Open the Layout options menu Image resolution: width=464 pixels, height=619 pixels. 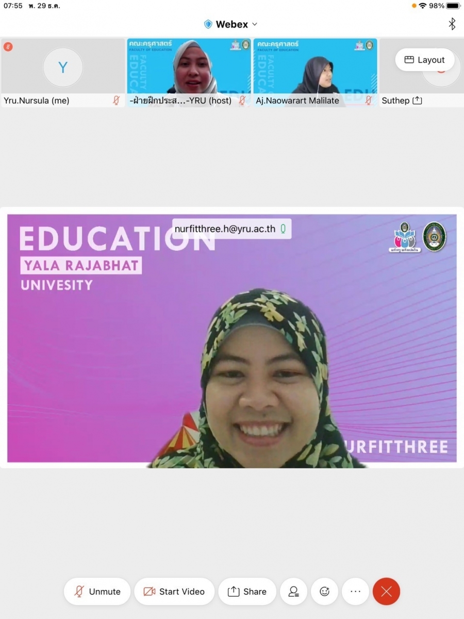coord(424,60)
